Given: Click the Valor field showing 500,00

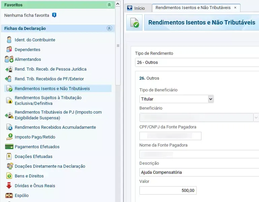Looking at the screenshot, I should (168, 190).
